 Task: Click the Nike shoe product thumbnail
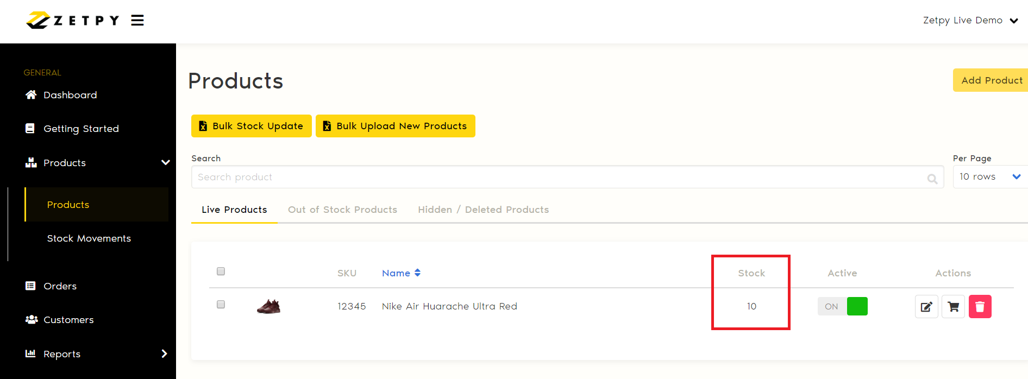click(268, 307)
